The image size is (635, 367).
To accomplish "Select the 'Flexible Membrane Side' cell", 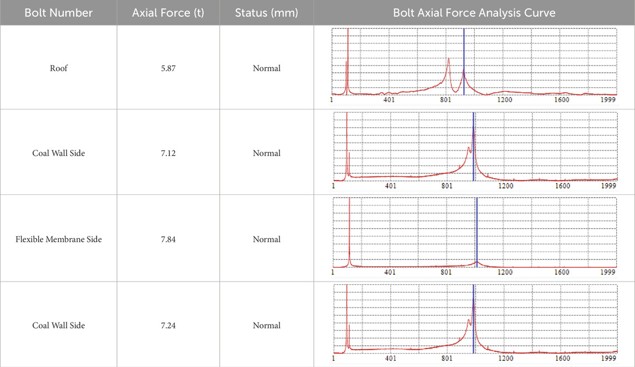I will pos(59,239).
